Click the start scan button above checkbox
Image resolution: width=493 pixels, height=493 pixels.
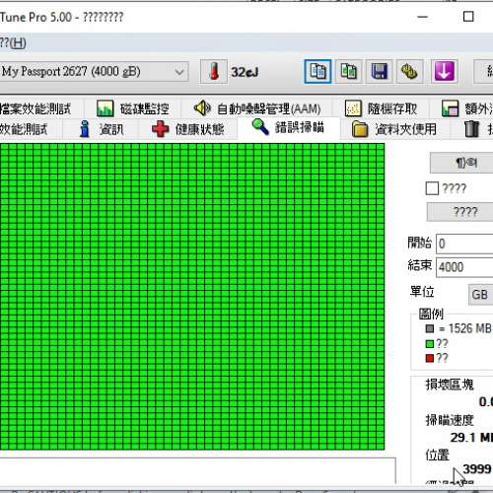pyautogui.click(x=461, y=163)
